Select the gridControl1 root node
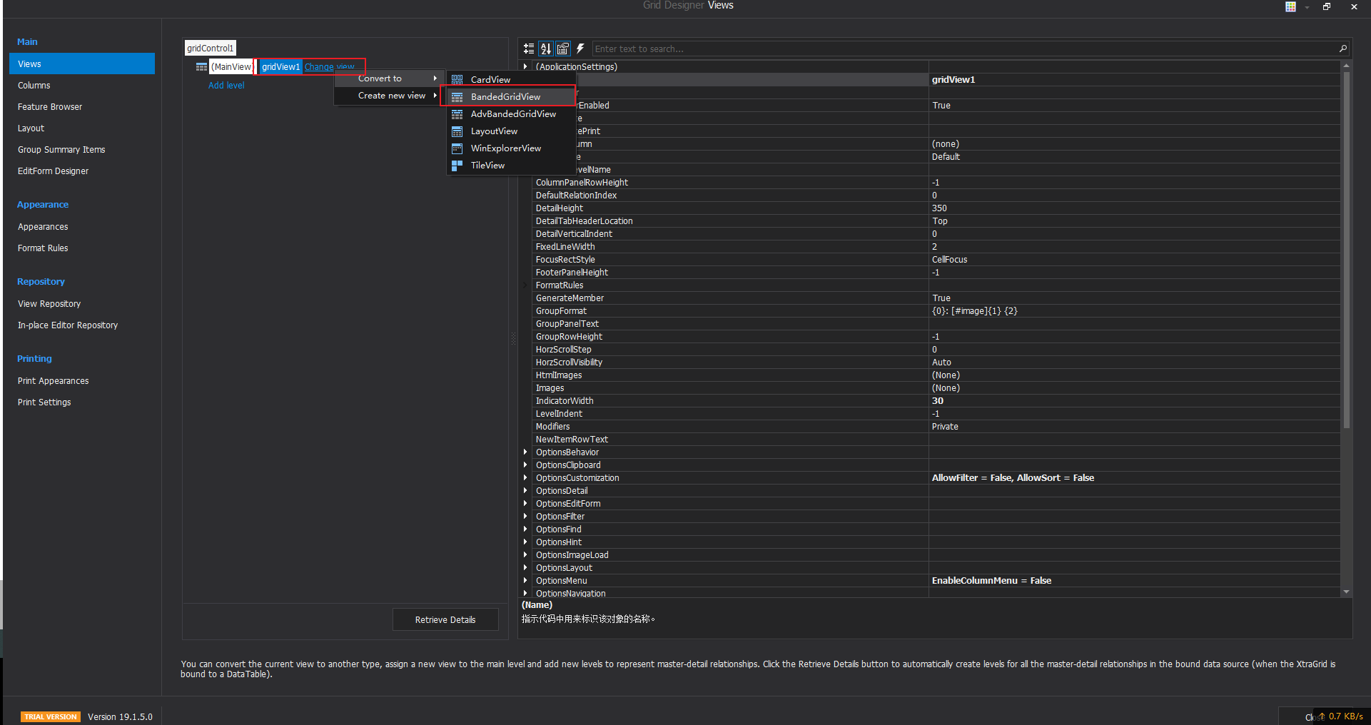Image resolution: width=1371 pixels, height=725 pixels. [x=210, y=48]
